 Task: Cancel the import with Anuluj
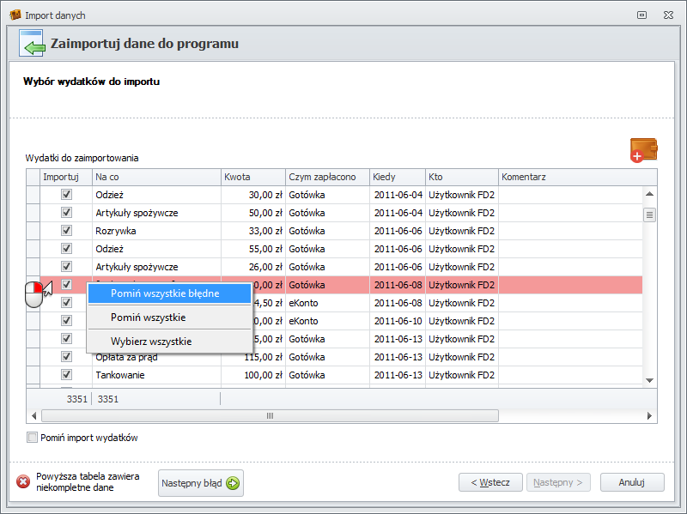click(x=631, y=482)
